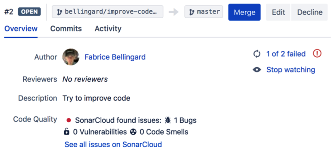Click the unlocked padlock vulnerabilities icon
The image size is (331, 164).
(x=66, y=132)
